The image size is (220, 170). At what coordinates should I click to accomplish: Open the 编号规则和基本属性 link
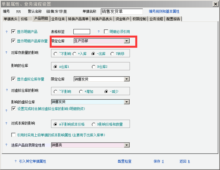point(164,12)
